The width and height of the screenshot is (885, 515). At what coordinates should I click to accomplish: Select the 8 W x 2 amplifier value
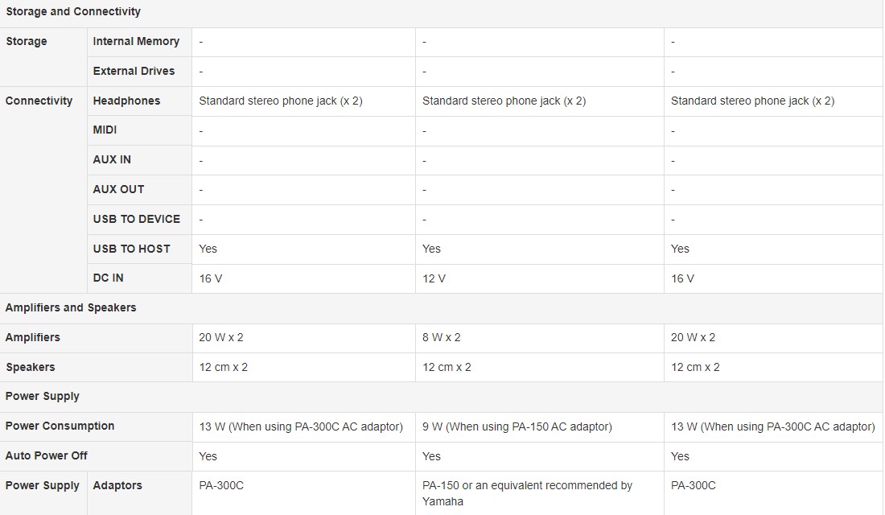(442, 338)
